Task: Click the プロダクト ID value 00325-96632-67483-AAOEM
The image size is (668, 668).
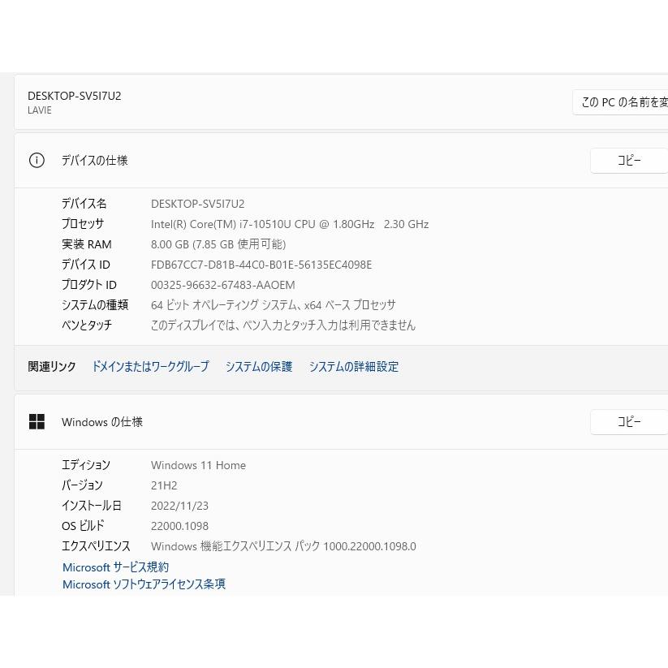Action: [x=222, y=285]
